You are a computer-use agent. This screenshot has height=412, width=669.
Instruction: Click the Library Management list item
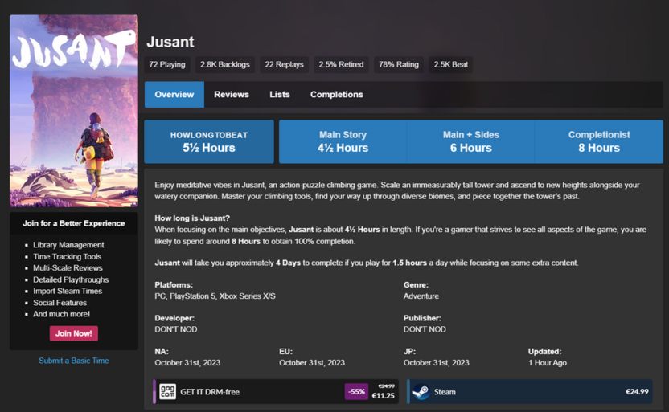[x=68, y=245]
